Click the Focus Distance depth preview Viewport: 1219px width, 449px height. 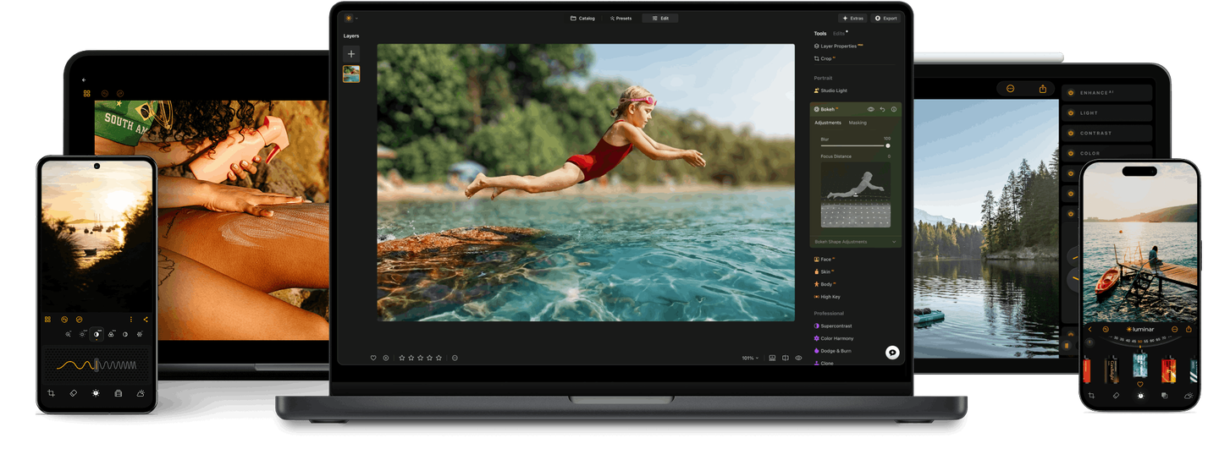pyautogui.click(x=855, y=194)
